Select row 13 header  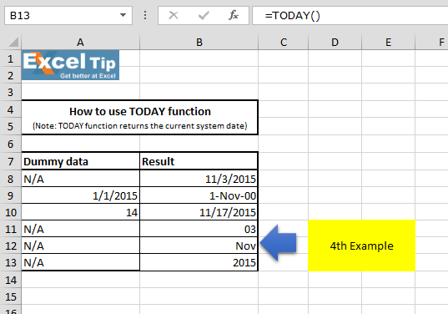(x=11, y=262)
